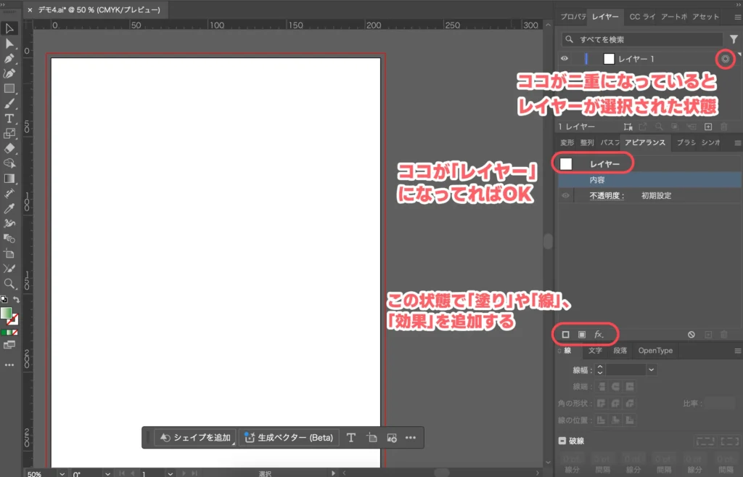Open the 線幅 value dropdown
The image size is (743, 477).
click(651, 370)
